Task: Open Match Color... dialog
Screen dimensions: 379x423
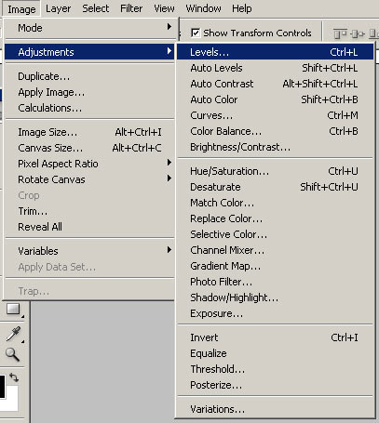Action: (275, 203)
